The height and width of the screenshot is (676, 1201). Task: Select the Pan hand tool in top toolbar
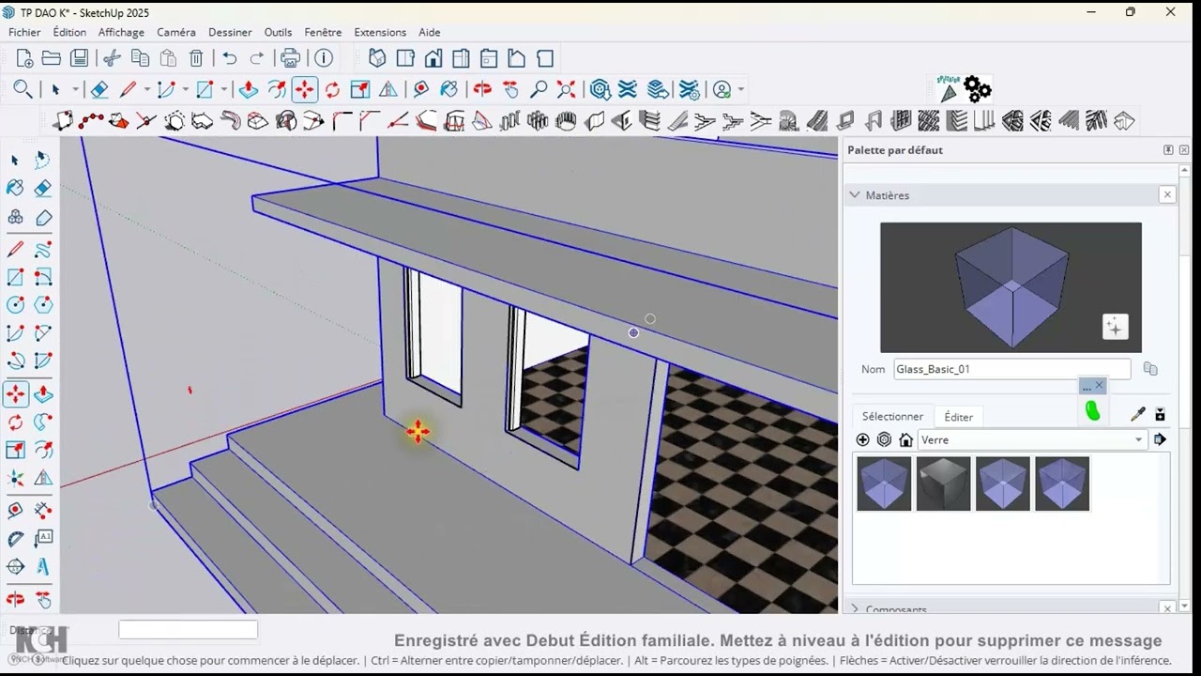[x=510, y=89]
